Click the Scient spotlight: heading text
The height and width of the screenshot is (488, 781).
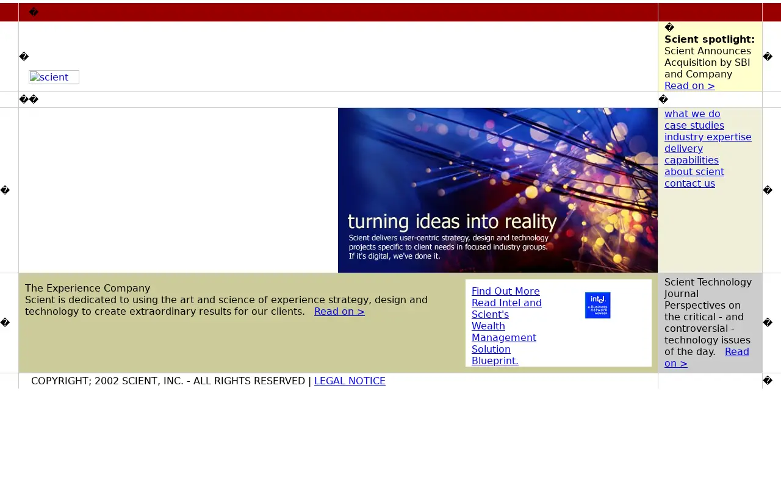pos(710,40)
